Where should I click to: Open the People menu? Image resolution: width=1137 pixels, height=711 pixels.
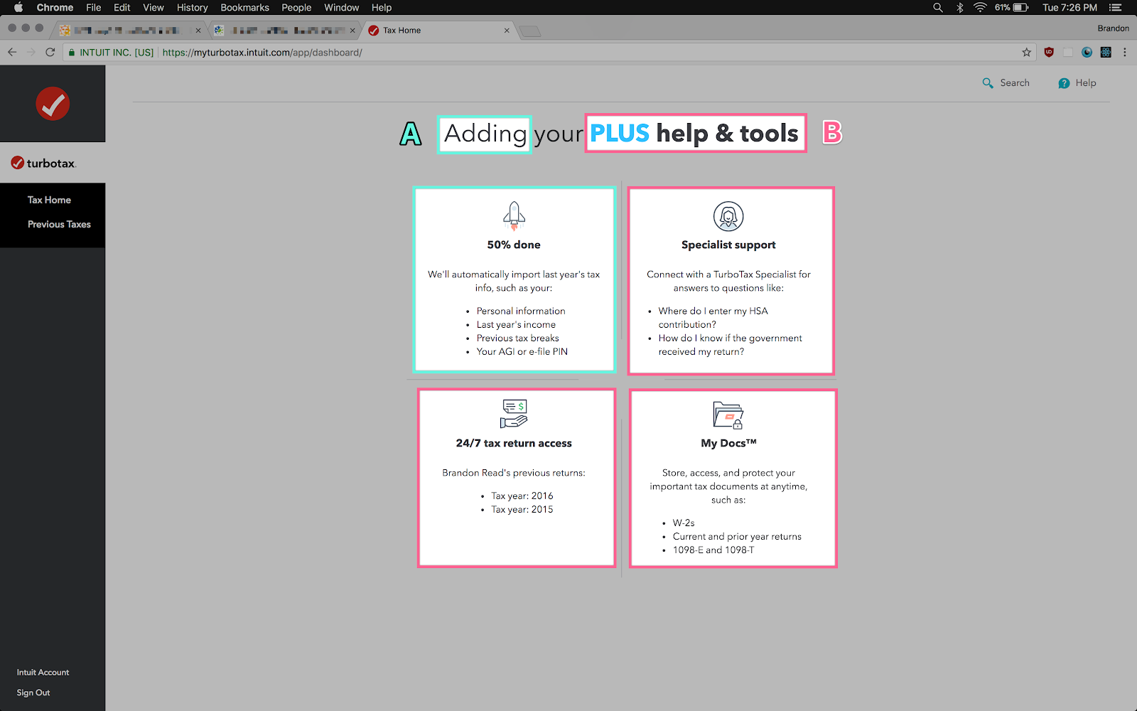296,7
